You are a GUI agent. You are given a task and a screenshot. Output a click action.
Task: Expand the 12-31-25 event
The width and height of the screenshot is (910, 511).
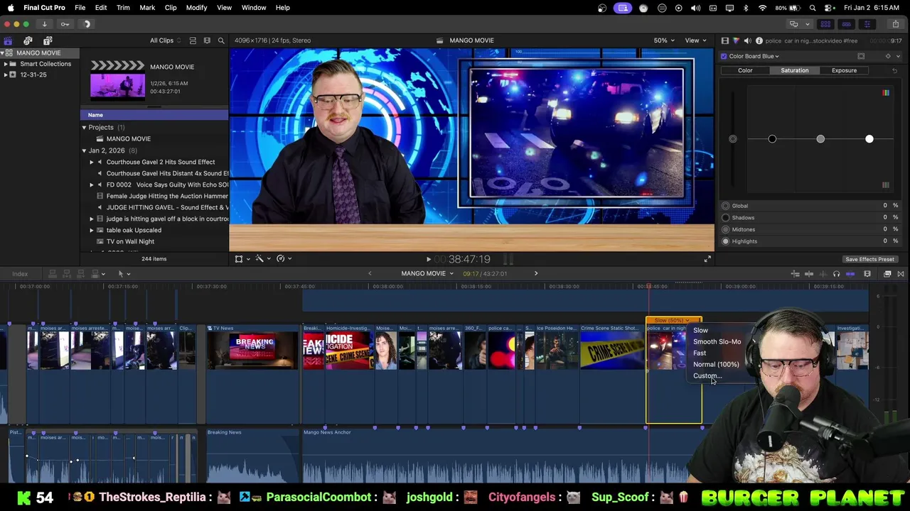pos(6,75)
